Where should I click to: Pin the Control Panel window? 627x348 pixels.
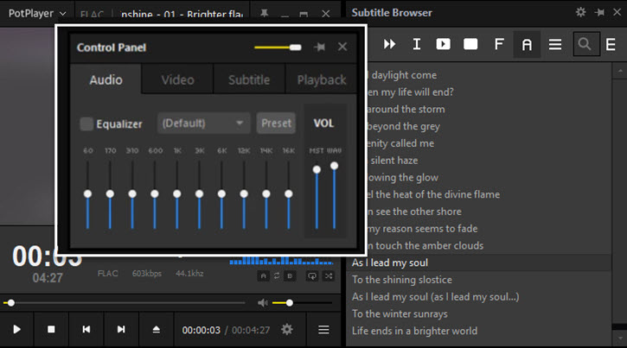pyautogui.click(x=320, y=47)
